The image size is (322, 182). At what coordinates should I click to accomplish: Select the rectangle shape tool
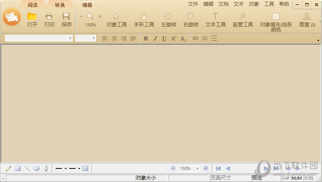tap(18, 168)
